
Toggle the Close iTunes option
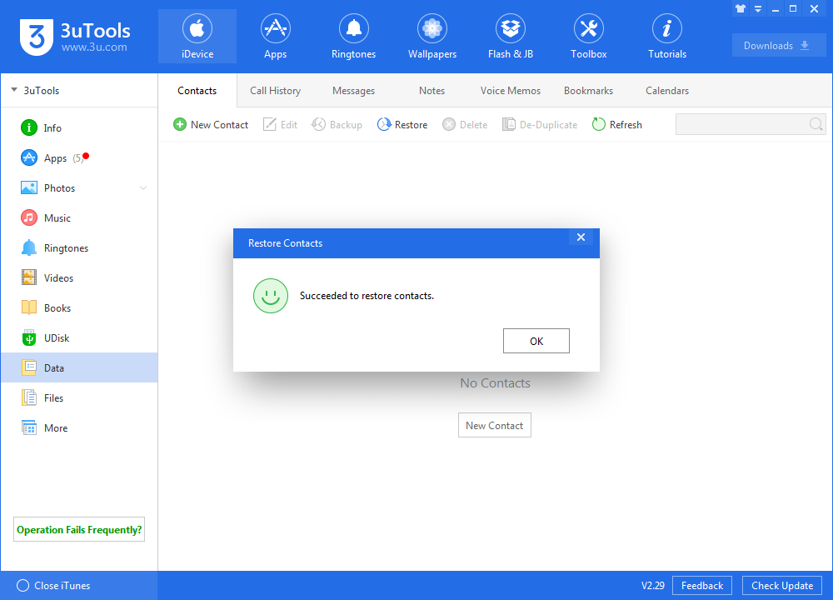(53, 586)
